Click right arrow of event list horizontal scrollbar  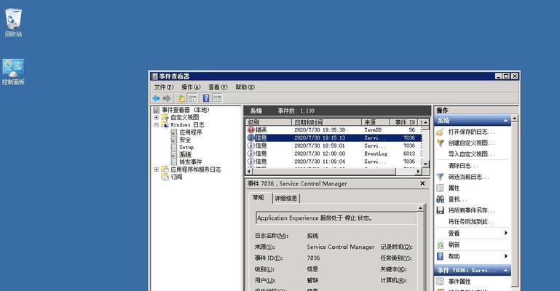click(418, 172)
